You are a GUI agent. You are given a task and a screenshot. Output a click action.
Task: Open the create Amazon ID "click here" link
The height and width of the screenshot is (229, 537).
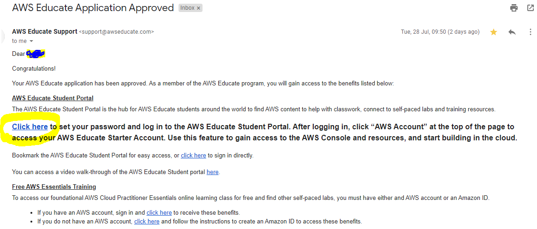click(147, 222)
